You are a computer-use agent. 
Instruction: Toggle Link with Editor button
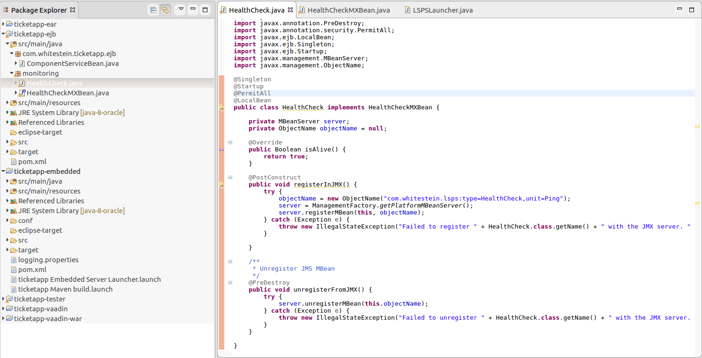pyautogui.click(x=165, y=10)
